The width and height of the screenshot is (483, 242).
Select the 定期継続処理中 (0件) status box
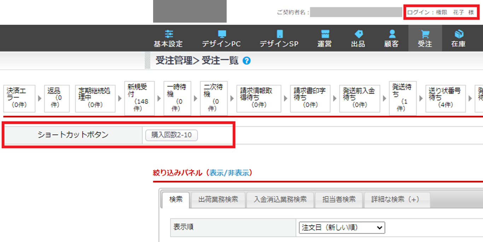95,99
